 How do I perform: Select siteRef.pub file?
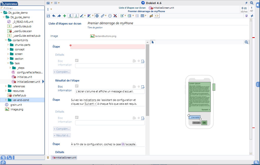tap(19, 95)
